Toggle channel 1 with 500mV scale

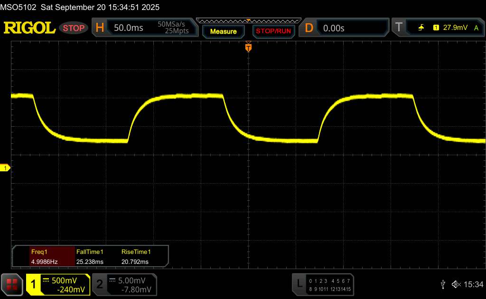click(58, 284)
